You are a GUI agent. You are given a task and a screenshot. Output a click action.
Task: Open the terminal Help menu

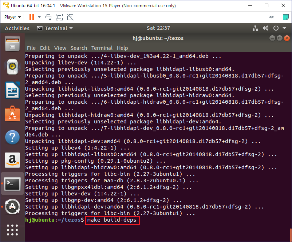[x=122, y=48]
